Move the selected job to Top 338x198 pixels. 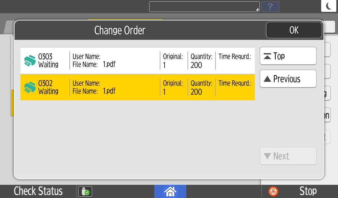pyautogui.click(x=288, y=56)
